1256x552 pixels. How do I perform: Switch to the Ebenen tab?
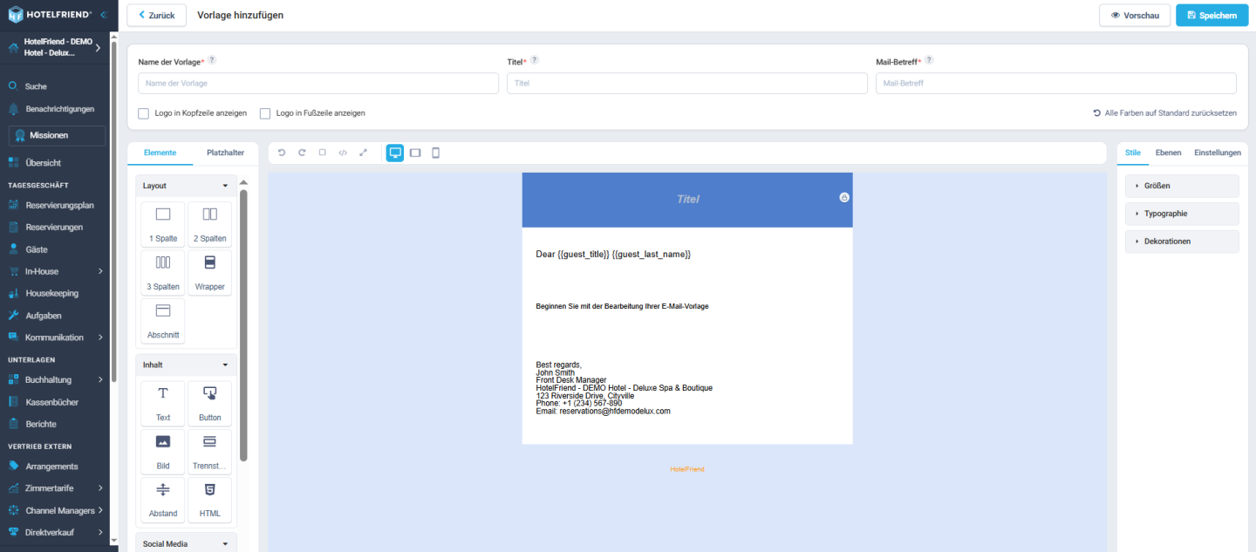coord(1168,153)
